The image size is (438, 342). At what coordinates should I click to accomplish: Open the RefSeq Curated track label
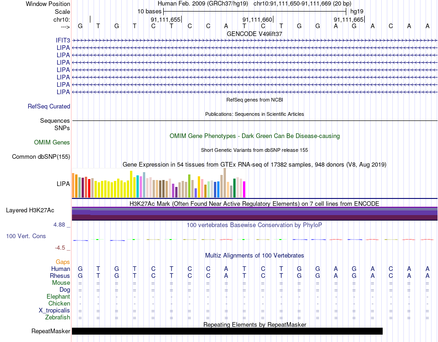49,106
